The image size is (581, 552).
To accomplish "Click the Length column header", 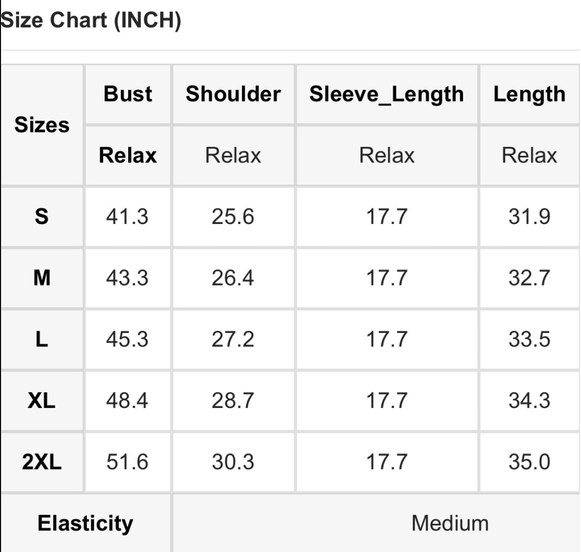I will [x=529, y=94].
